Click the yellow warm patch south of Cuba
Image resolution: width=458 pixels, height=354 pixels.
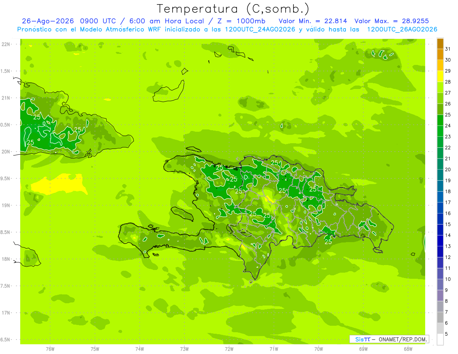(x=61, y=184)
